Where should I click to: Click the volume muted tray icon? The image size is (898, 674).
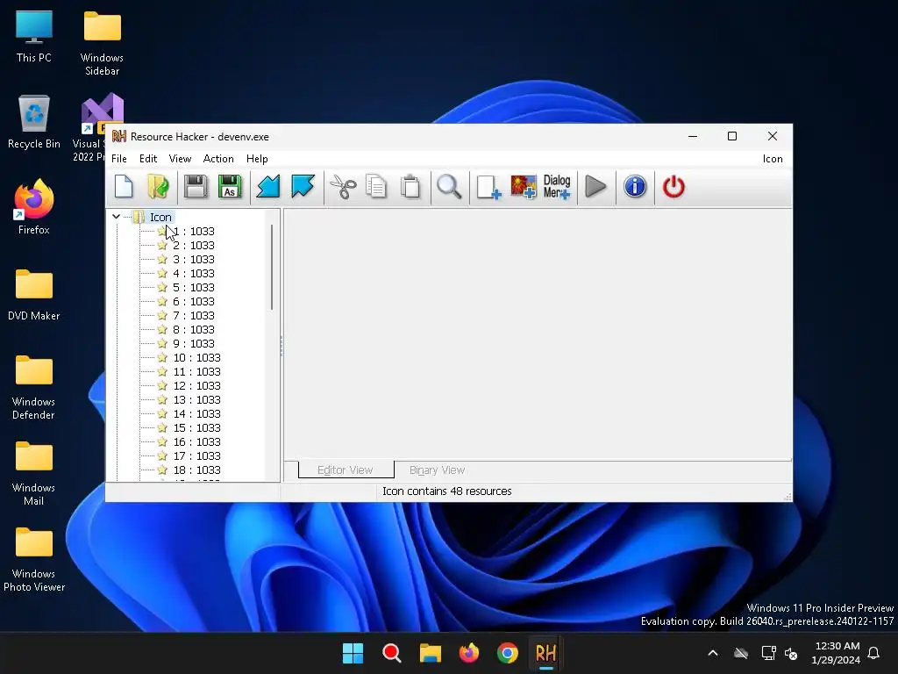(792, 653)
